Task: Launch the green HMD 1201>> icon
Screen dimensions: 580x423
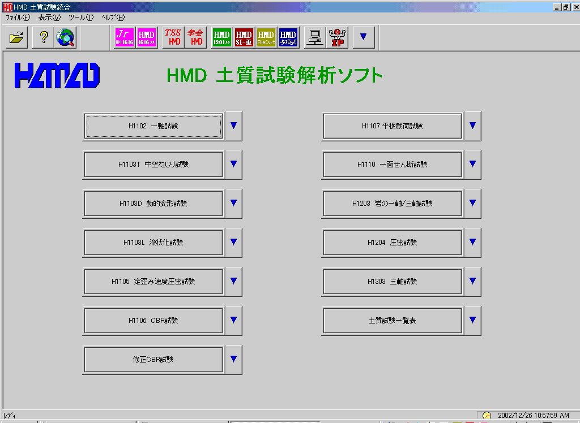Action: [x=221, y=37]
